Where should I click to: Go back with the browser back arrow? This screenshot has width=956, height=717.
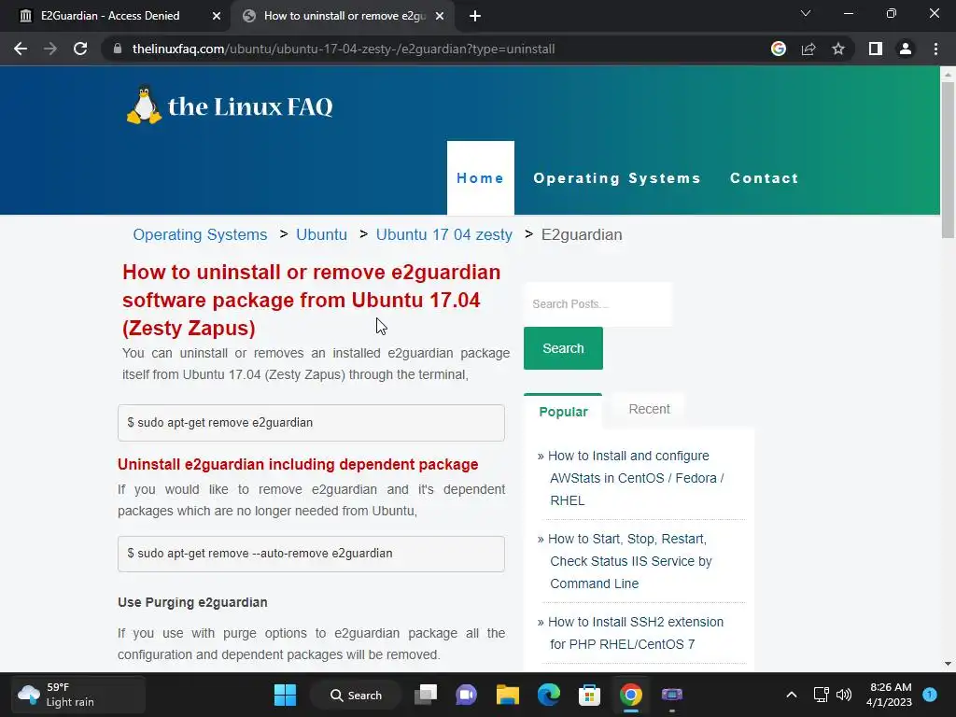21,49
